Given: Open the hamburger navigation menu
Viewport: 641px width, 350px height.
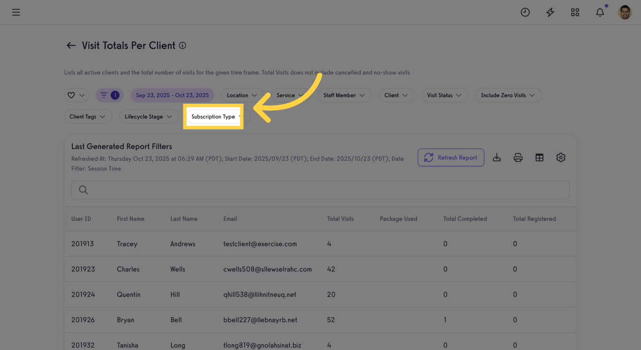Looking at the screenshot, I should tap(16, 12).
